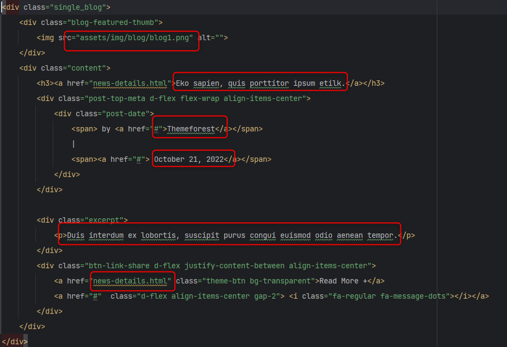
Task: Click the "theme-btn bg-transparent" class value
Action: pyautogui.click(x=259, y=281)
